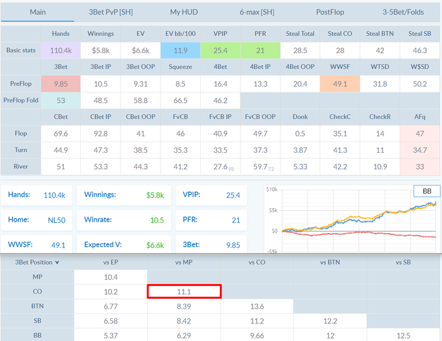This screenshot has height=341, width=442.
Task: Click the River FvCB OOP value 59.7
Action: [x=260, y=167]
